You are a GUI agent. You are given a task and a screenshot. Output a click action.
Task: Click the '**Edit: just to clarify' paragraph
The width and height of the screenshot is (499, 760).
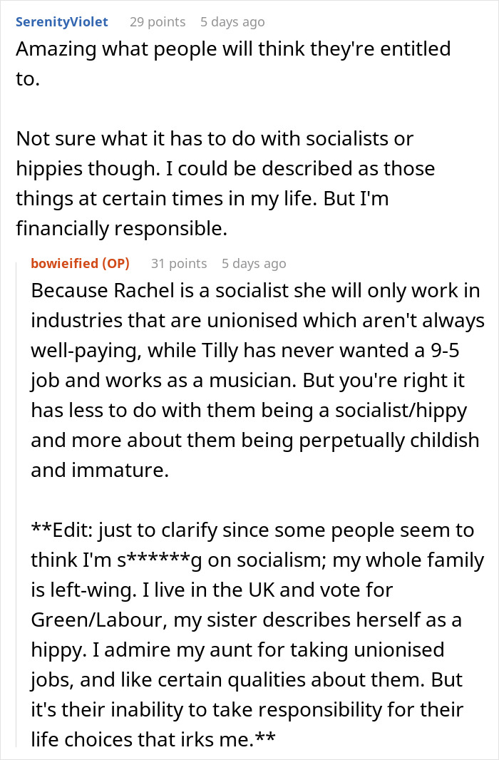(257, 635)
